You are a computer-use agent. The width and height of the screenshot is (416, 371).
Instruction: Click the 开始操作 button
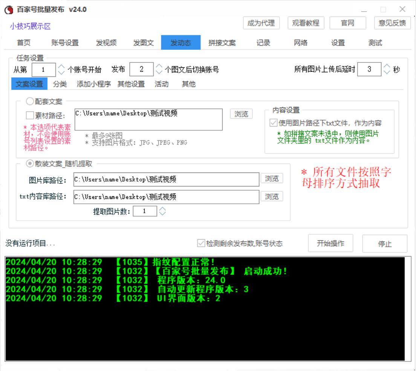tap(330, 243)
